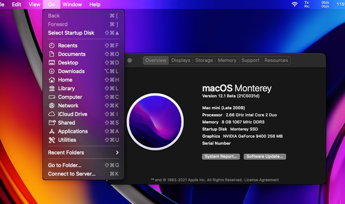Click the greyed-out Forward menu item
This screenshot has height=204, width=345.
(83, 24)
